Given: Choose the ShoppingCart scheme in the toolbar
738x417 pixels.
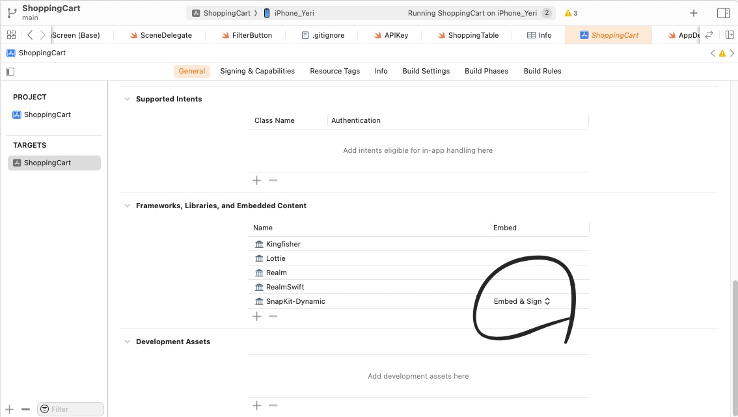Looking at the screenshot, I should 221,13.
